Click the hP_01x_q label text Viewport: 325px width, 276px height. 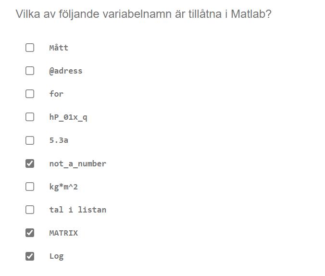tap(68, 117)
